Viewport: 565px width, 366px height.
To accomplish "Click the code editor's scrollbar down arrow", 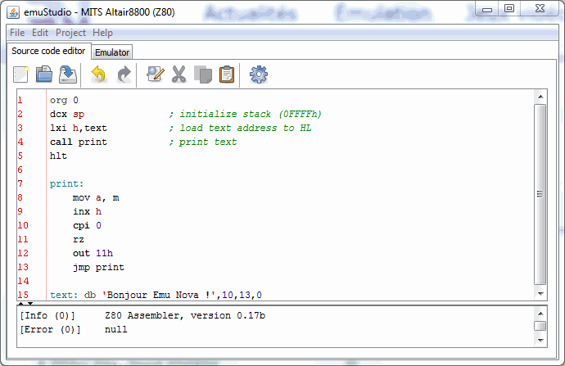I will pyautogui.click(x=540, y=292).
